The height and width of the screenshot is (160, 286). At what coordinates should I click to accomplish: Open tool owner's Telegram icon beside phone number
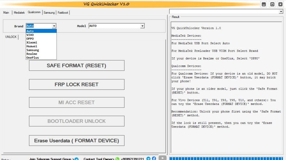coord(149,158)
